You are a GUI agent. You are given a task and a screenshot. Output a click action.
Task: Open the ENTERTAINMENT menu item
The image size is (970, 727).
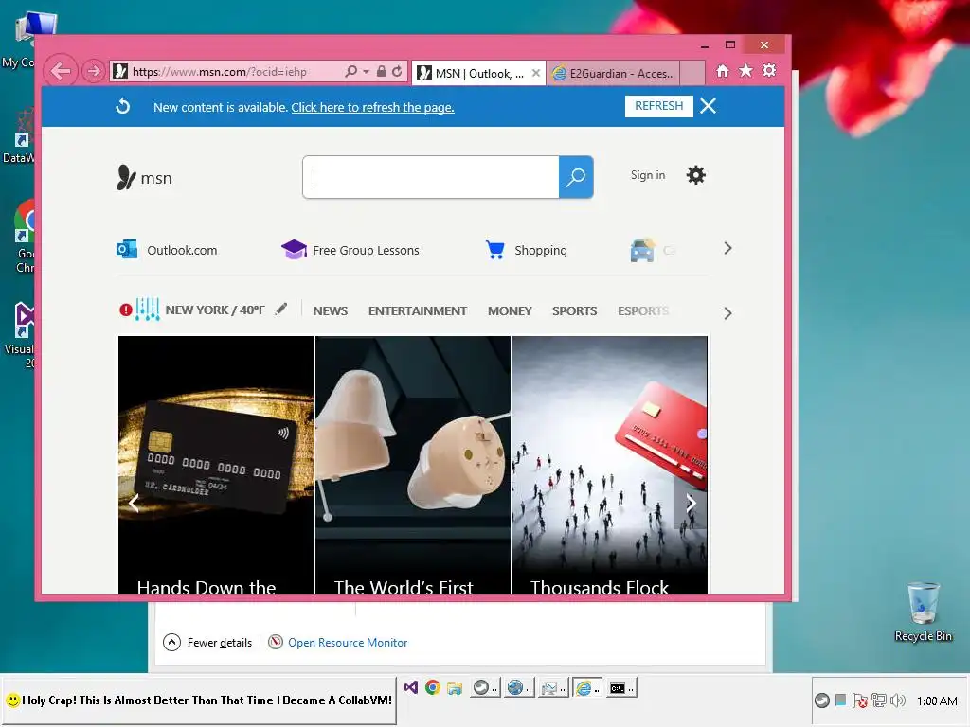(418, 310)
